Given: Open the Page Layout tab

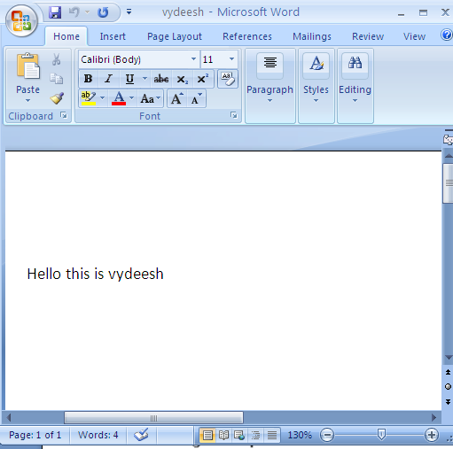Looking at the screenshot, I should pyautogui.click(x=175, y=36).
